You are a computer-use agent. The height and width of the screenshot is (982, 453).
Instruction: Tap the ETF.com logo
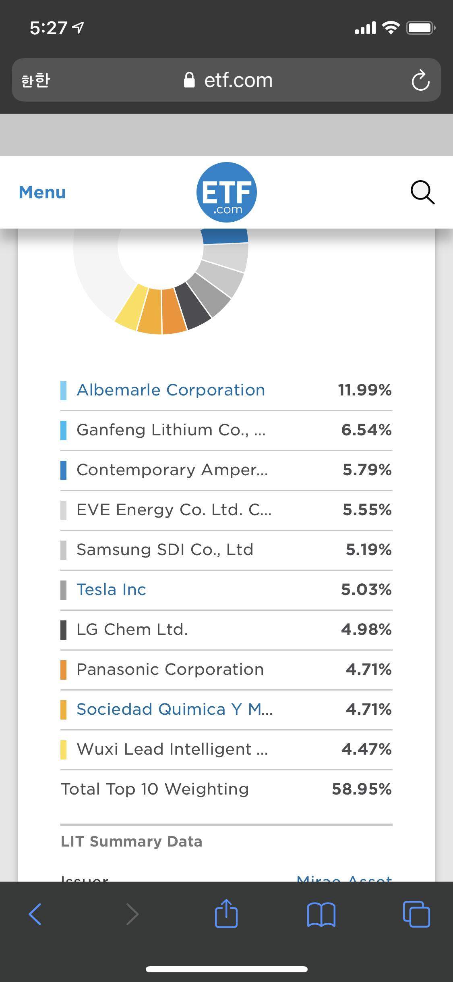(x=227, y=192)
